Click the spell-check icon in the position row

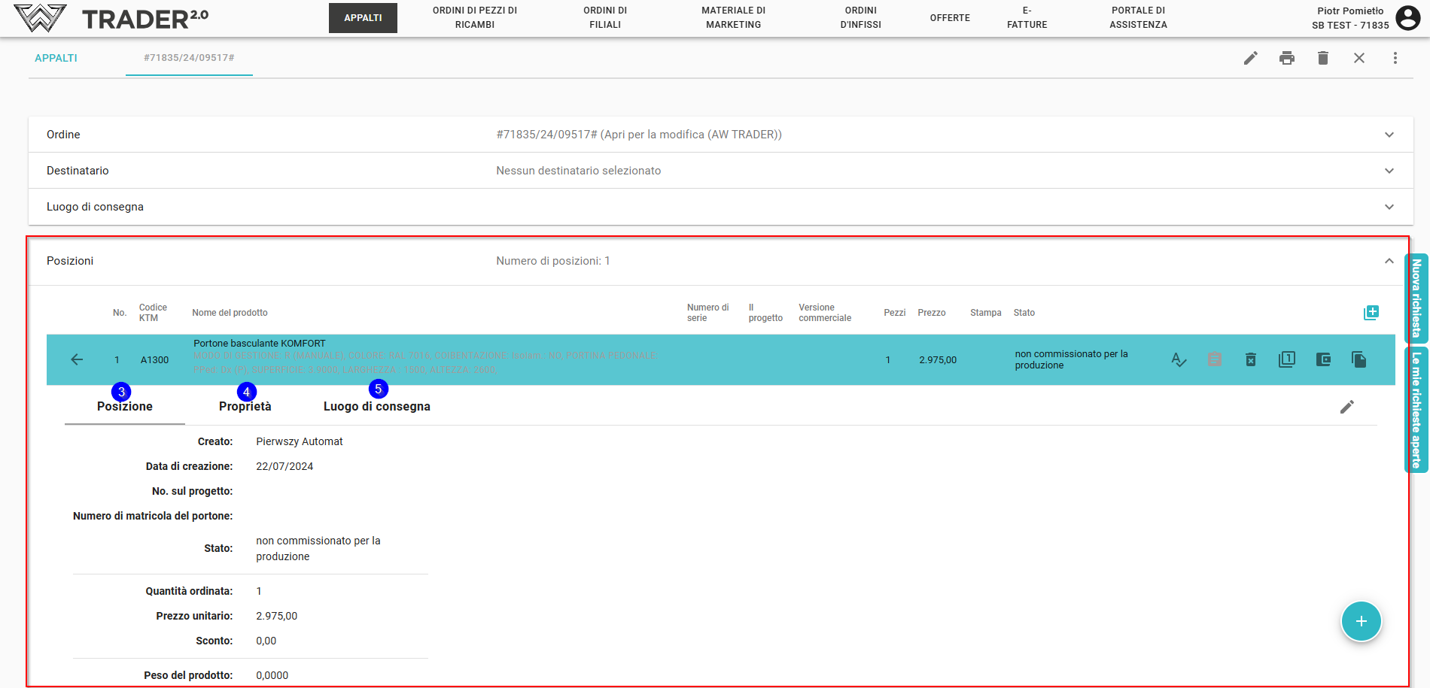1179,360
